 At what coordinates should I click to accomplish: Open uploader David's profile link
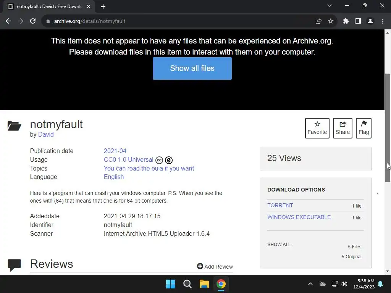46,135
